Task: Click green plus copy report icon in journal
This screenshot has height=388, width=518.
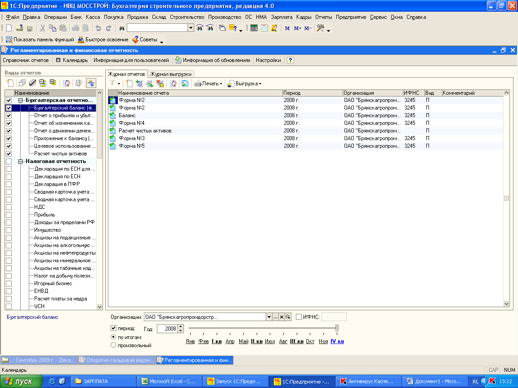Action: pos(139,84)
